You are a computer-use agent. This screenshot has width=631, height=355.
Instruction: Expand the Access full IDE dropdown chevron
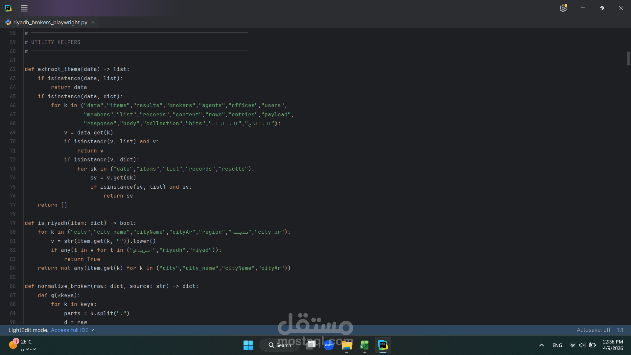(x=92, y=330)
